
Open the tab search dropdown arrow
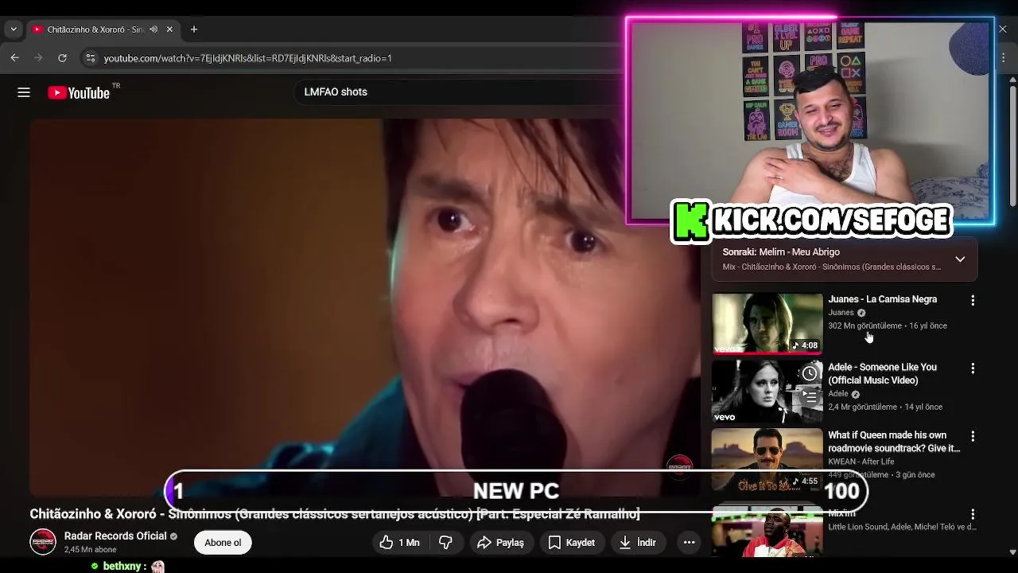13,29
